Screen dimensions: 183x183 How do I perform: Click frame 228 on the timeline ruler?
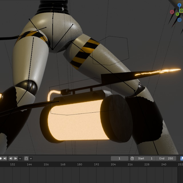coord(147,164)
